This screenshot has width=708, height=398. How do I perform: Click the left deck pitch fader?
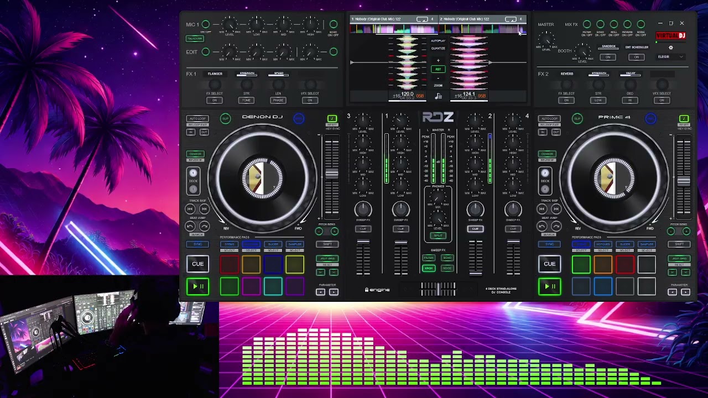point(332,174)
